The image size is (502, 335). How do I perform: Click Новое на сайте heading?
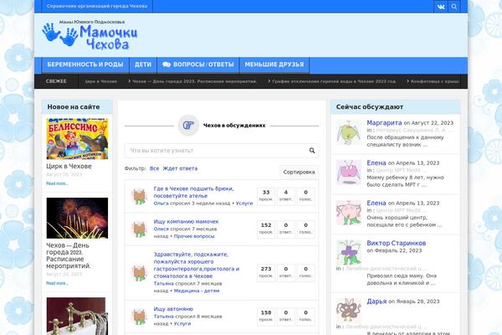74,106
